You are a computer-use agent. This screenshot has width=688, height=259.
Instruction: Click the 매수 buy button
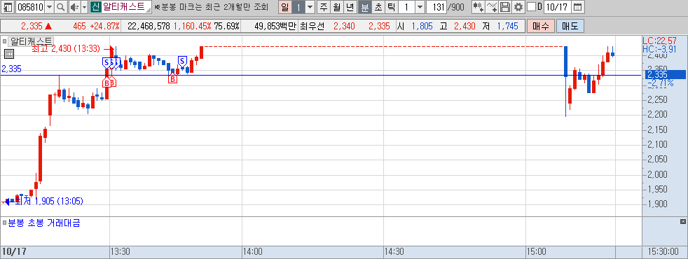coord(541,27)
